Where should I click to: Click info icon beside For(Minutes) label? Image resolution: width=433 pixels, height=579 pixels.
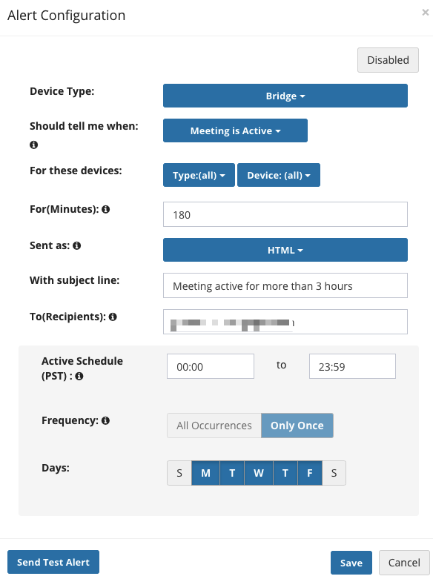tap(106, 209)
